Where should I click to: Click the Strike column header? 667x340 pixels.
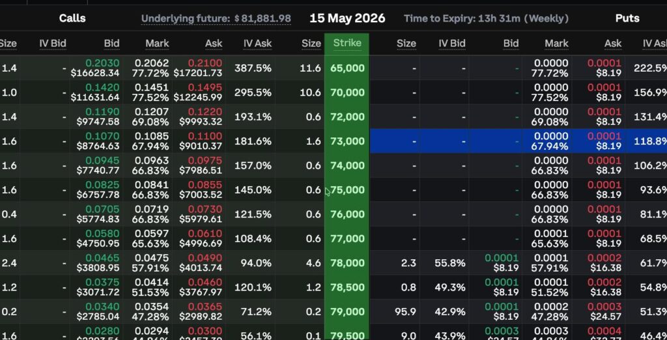coord(347,43)
